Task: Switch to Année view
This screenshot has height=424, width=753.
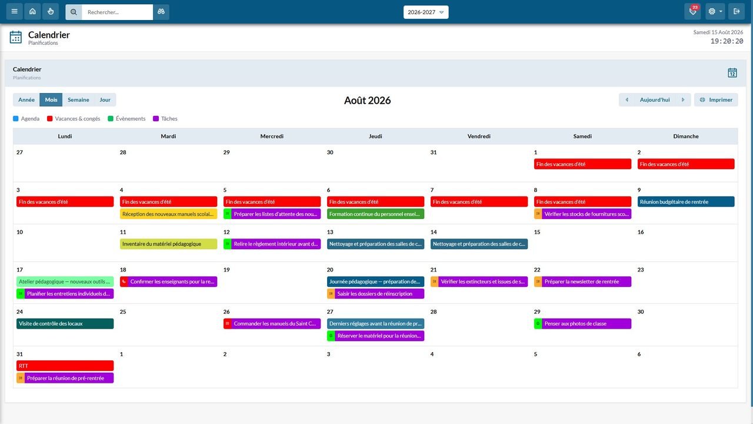Action: coord(26,100)
